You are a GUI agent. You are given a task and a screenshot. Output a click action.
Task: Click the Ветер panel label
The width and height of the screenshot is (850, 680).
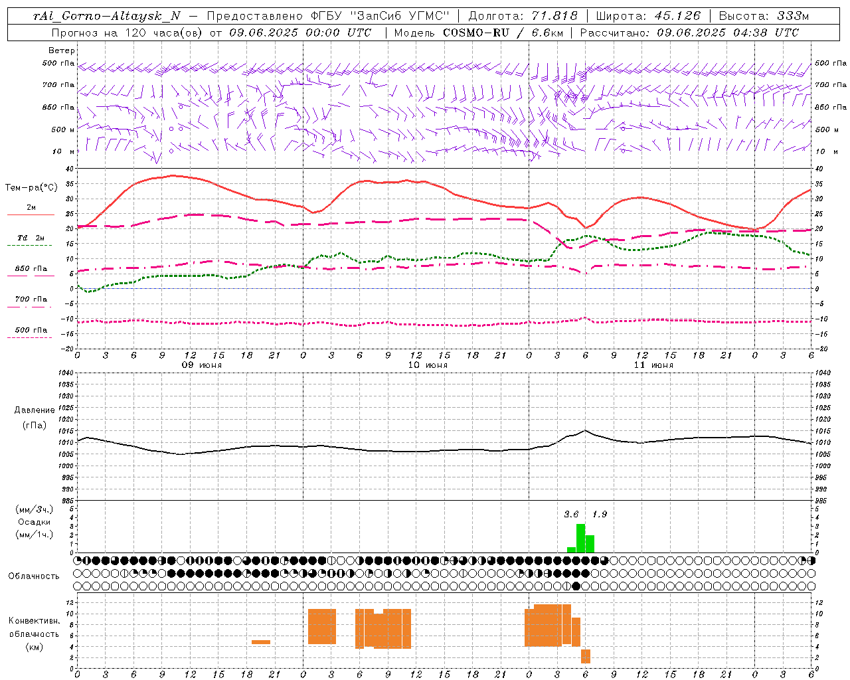tap(62, 50)
